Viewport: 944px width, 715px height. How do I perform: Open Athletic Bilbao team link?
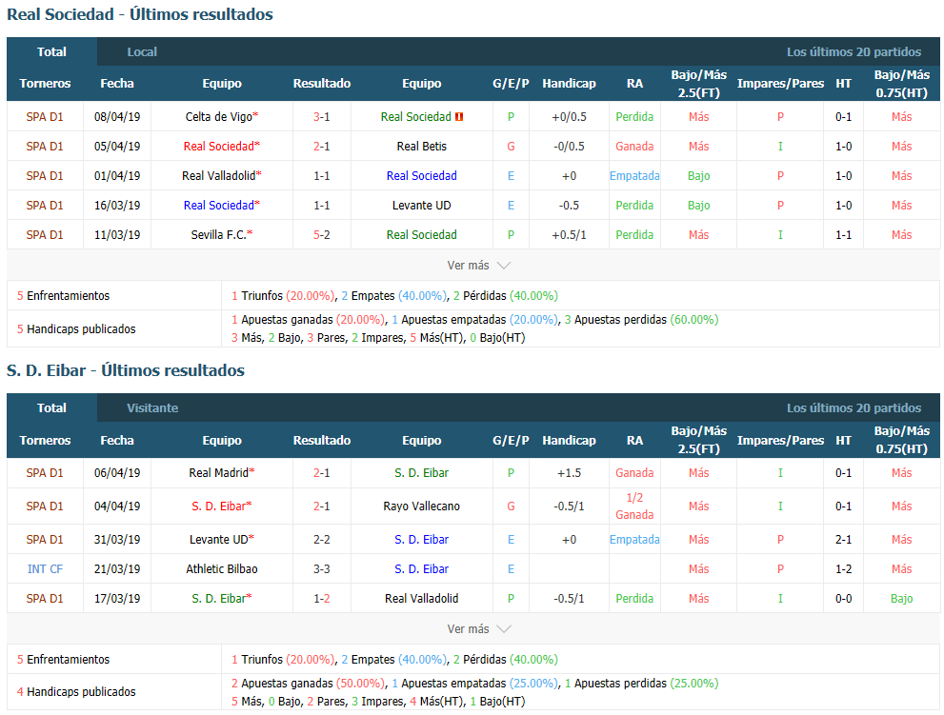[x=222, y=568]
